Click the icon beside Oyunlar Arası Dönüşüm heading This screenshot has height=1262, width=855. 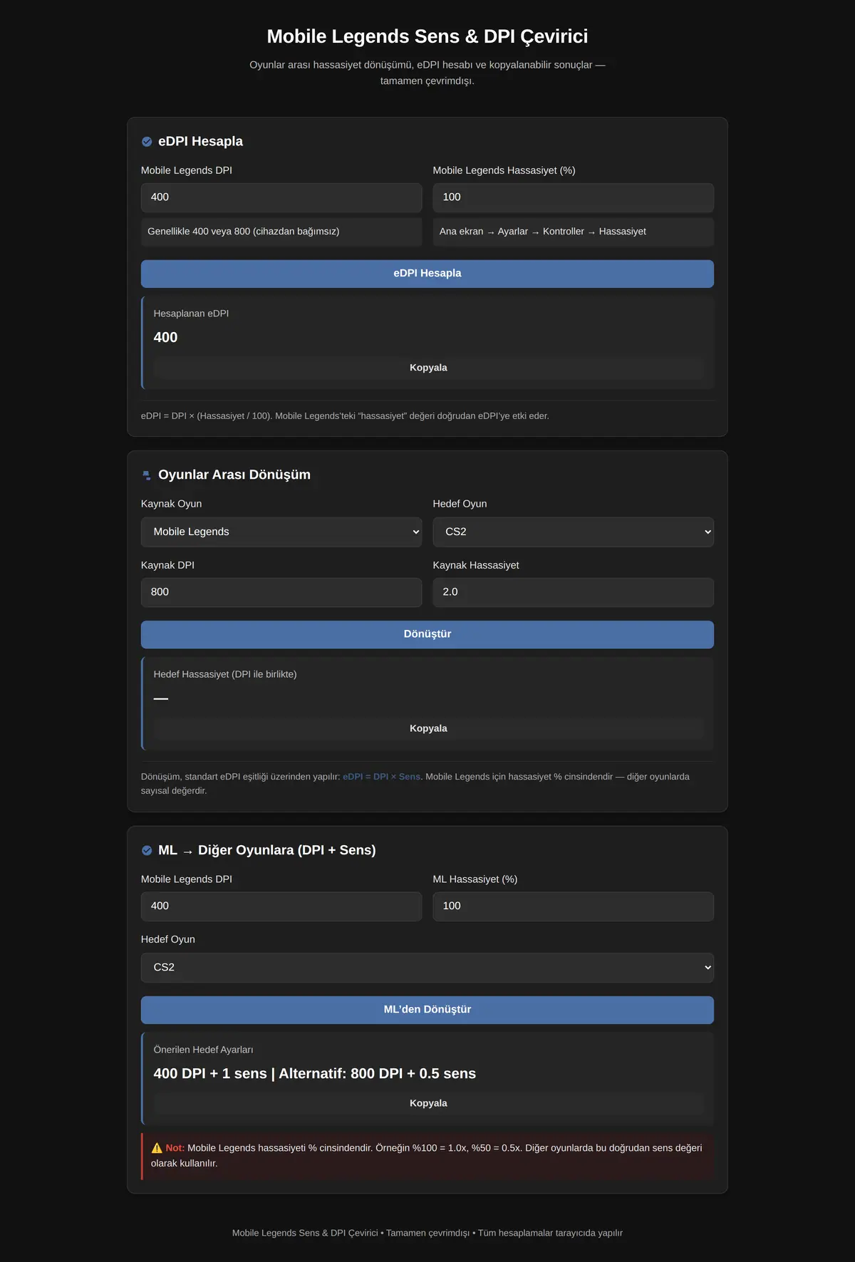click(147, 475)
